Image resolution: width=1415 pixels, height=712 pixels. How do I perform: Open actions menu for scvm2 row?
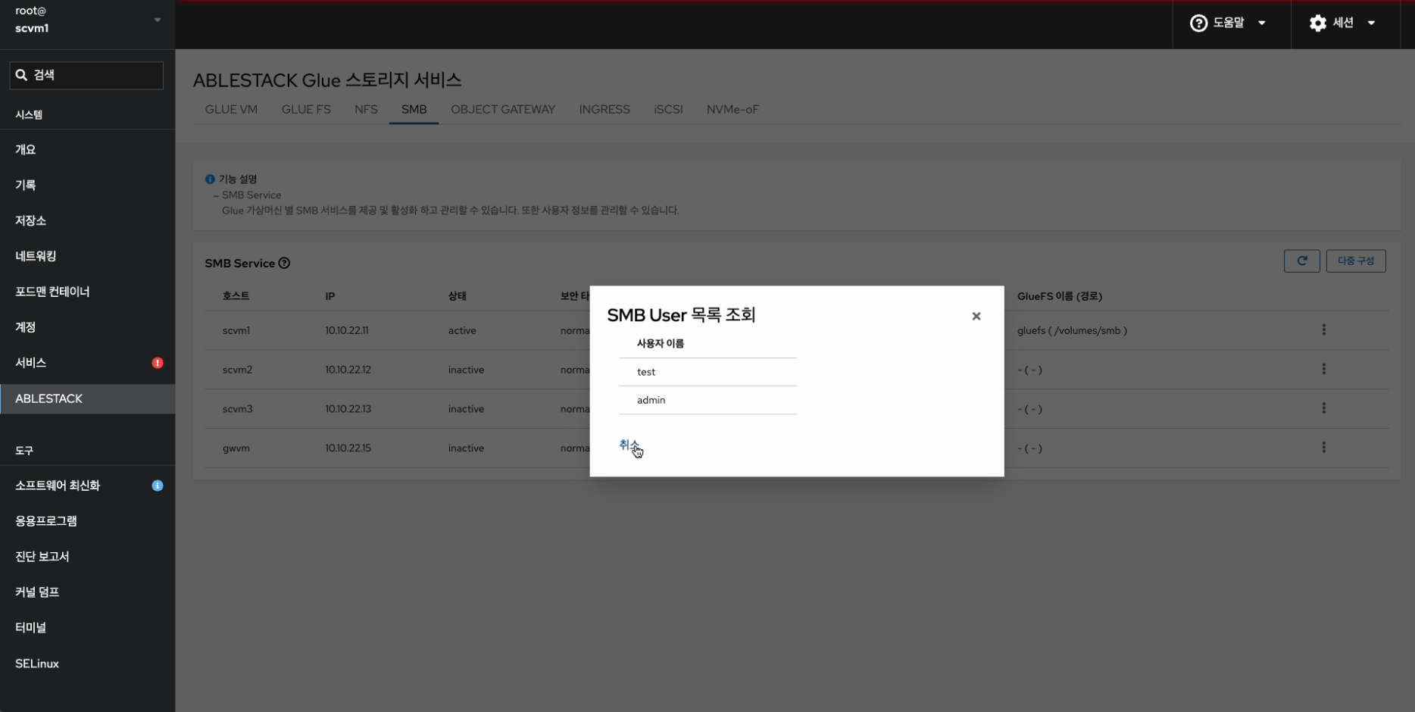[x=1323, y=369]
